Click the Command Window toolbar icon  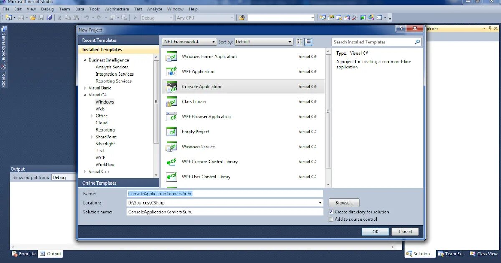point(379,18)
